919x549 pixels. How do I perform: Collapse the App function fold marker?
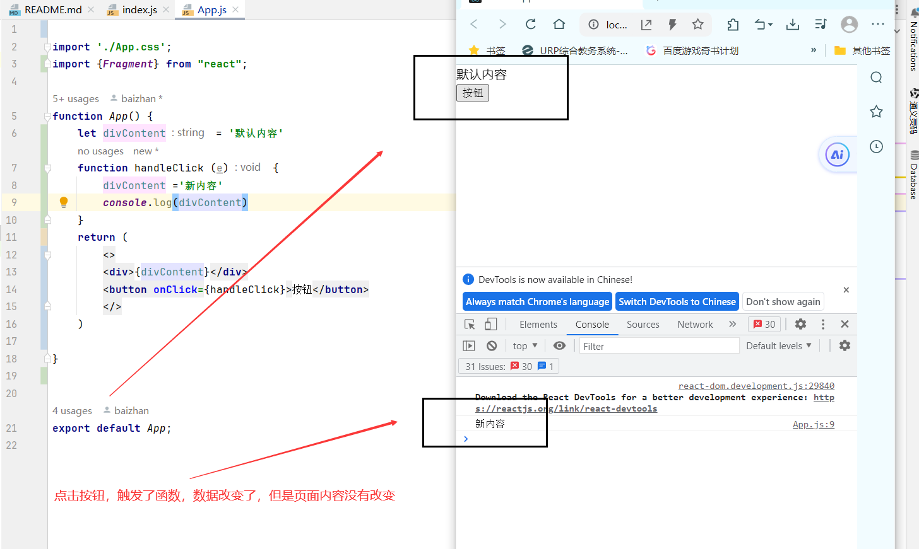pos(47,117)
